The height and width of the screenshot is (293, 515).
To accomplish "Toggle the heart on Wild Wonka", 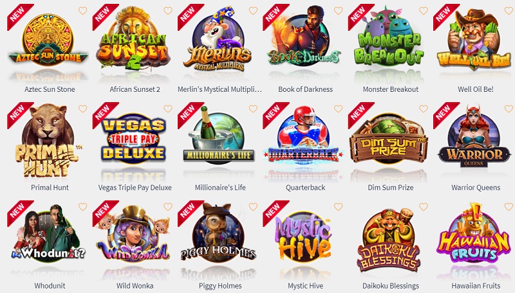I will [x=168, y=207].
